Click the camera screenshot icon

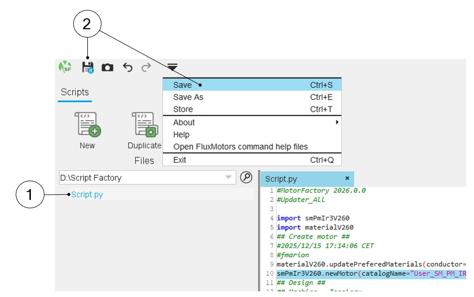107,67
